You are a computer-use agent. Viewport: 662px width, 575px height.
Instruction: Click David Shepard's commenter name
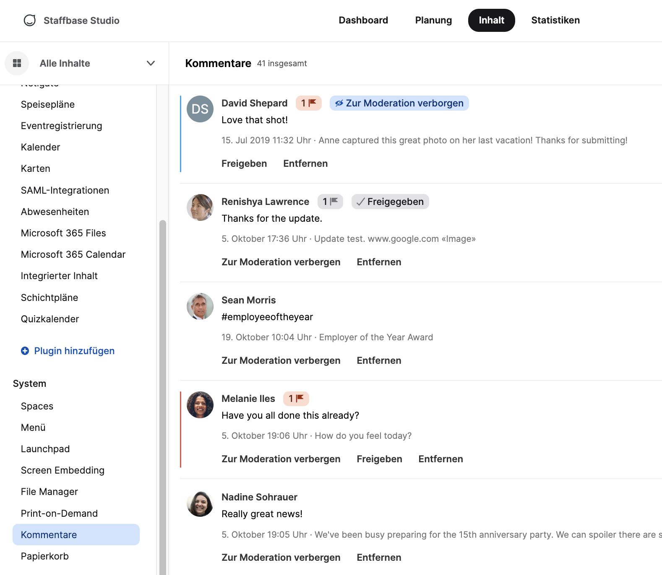pos(255,103)
